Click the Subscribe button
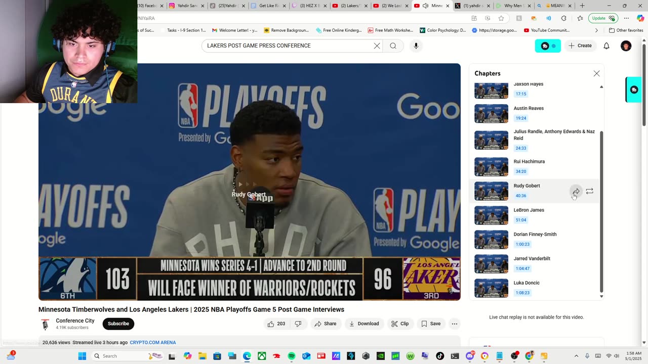 [x=118, y=324]
